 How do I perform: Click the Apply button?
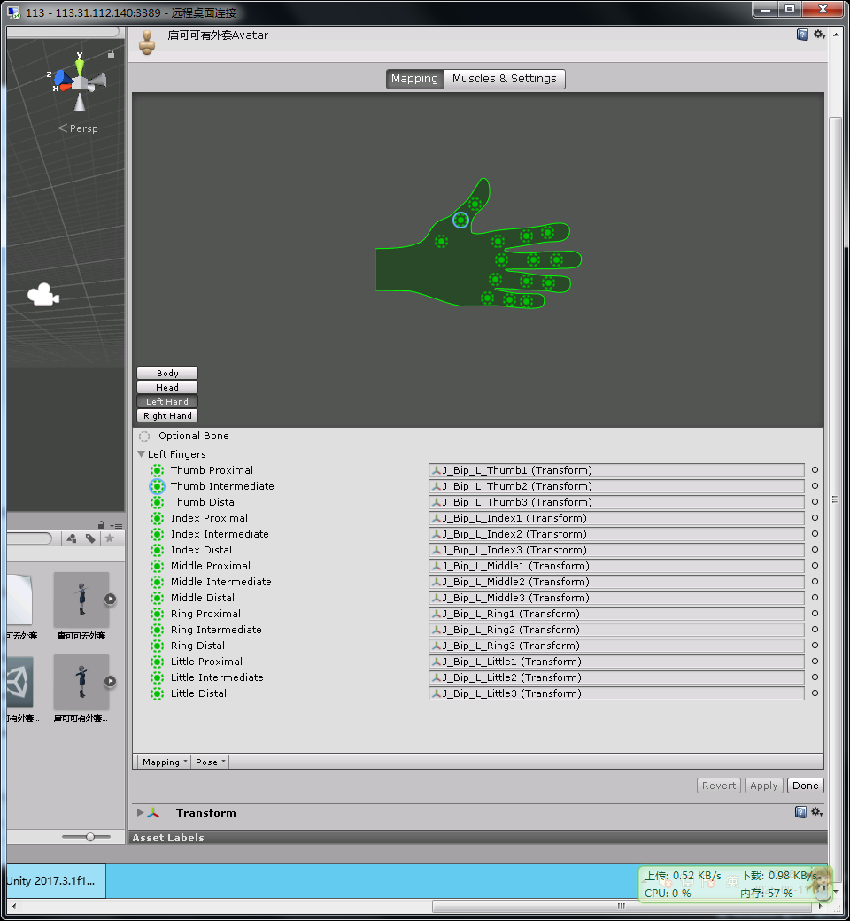point(763,786)
